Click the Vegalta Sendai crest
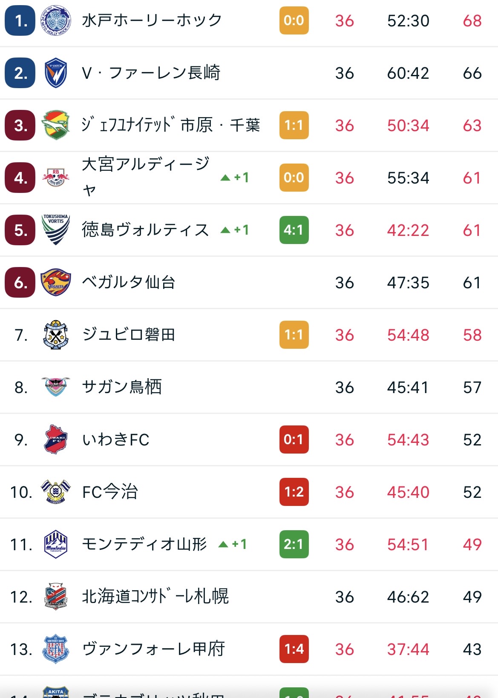This screenshot has height=698, width=498. click(56, 282)
